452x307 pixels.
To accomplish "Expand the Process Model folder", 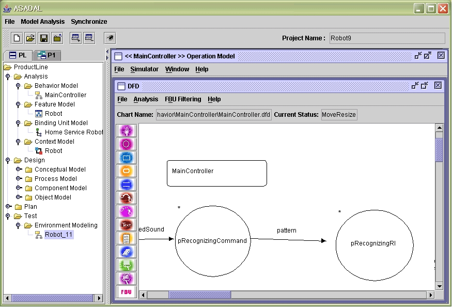I will pos(19,178).
